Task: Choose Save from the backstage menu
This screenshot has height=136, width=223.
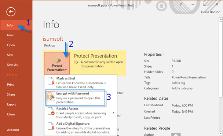Action: [16, 55]
